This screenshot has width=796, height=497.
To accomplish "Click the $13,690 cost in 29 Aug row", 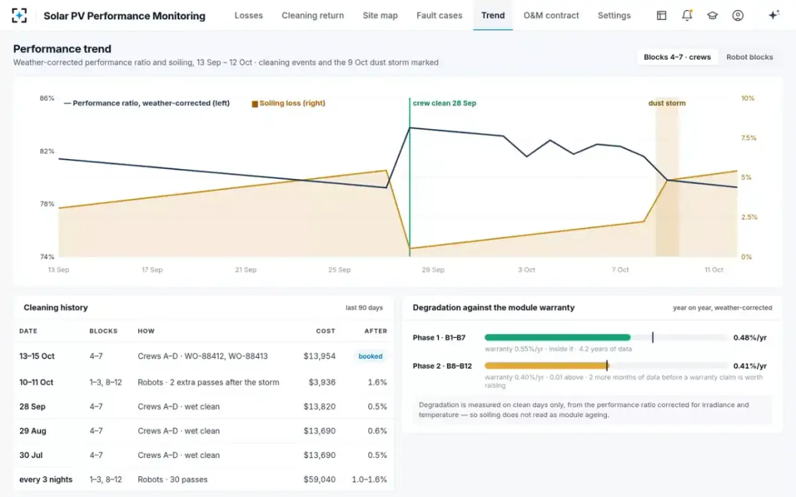I will click(x=320, y=431).
